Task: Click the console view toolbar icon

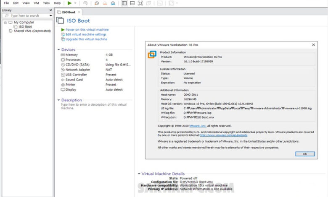Action: tap(160, 3)
